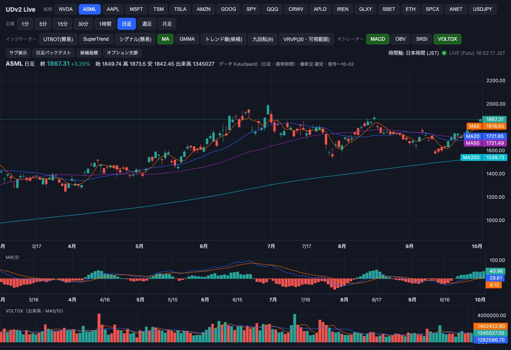Open 日足バックテスト

[54, 53]
